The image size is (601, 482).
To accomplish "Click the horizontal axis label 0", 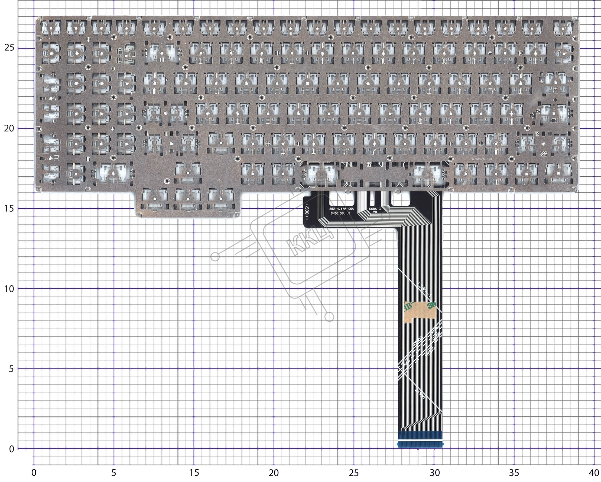I will tap(34, 473).
